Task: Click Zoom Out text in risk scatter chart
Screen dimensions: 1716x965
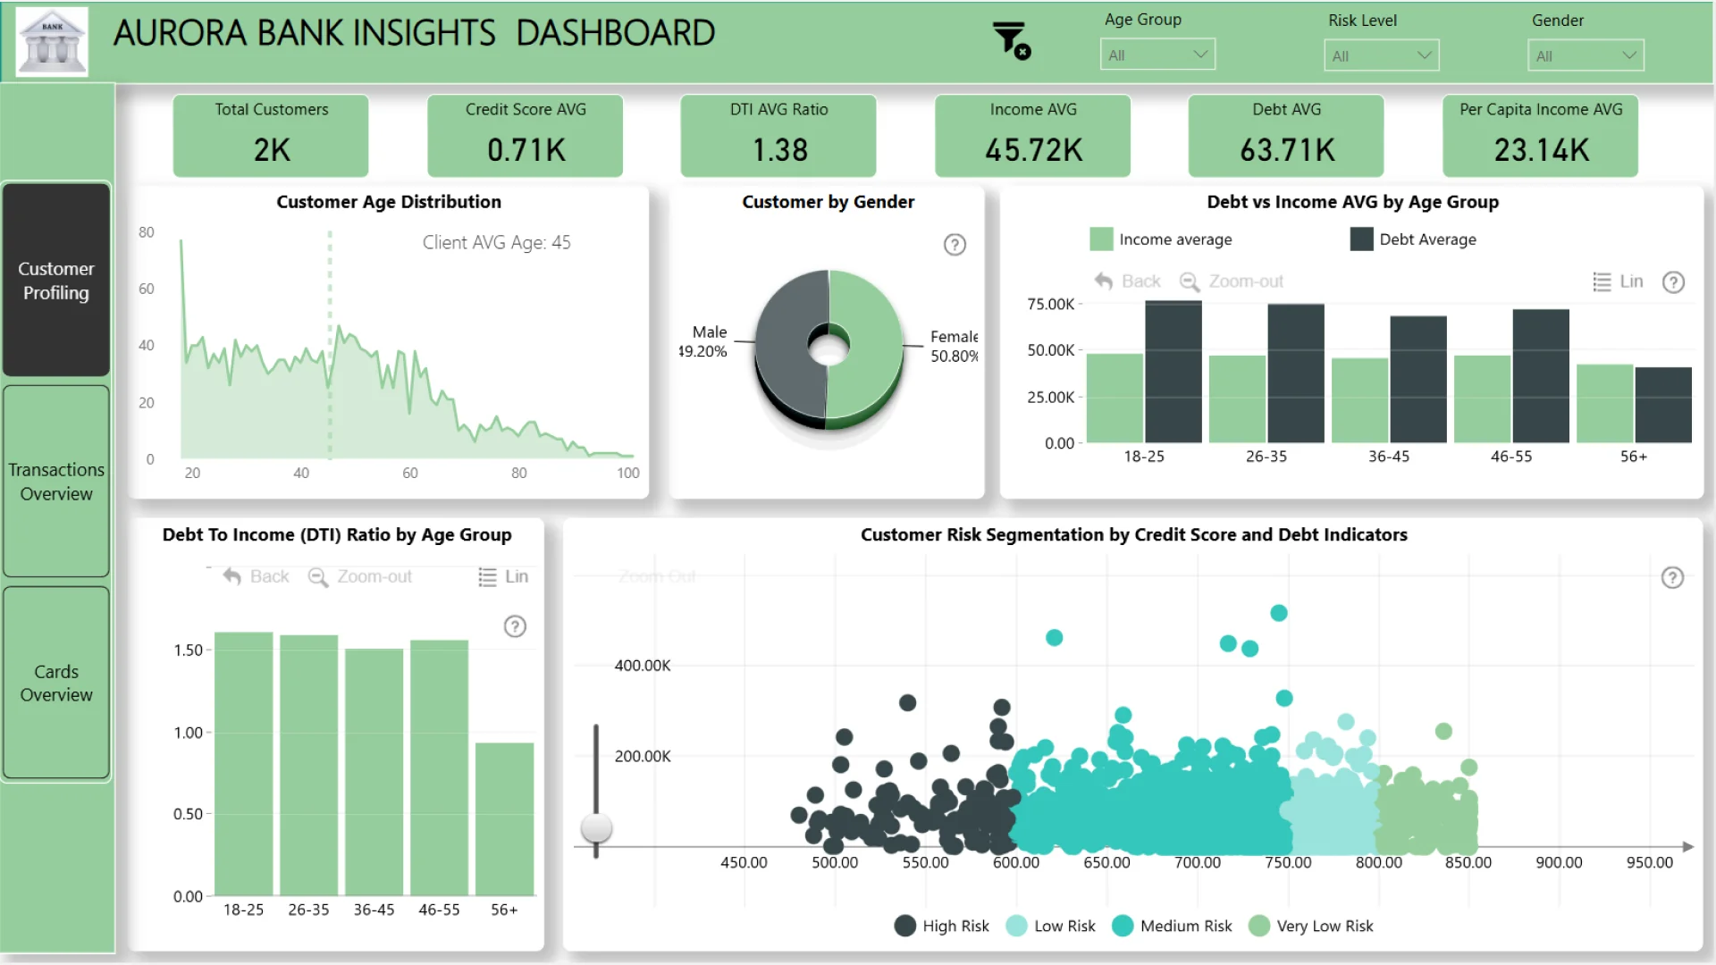Action: click(657, 576)
